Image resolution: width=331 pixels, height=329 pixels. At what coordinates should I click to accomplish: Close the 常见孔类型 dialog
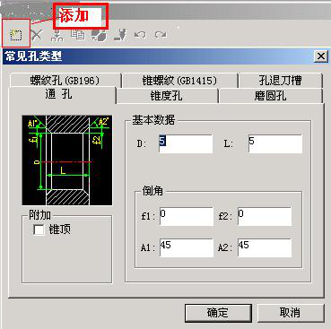point(321,56)
